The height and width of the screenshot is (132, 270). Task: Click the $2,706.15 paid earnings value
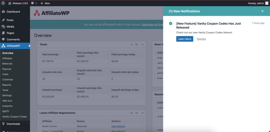[47, 61]
